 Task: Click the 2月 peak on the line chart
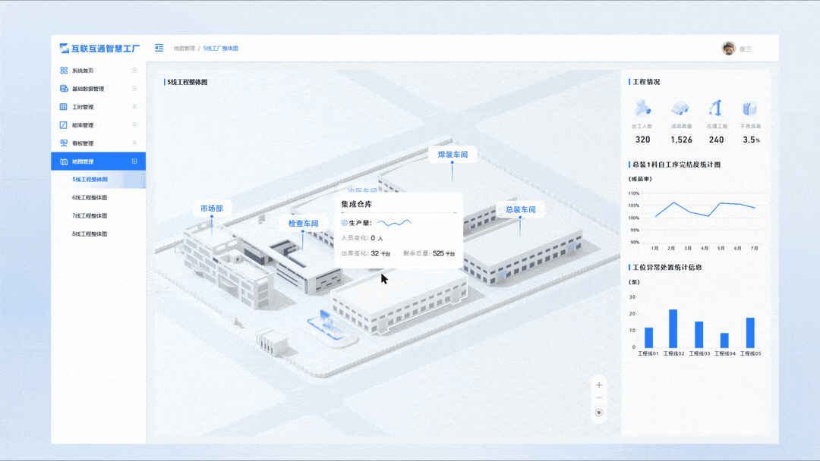tap(673, 202)
